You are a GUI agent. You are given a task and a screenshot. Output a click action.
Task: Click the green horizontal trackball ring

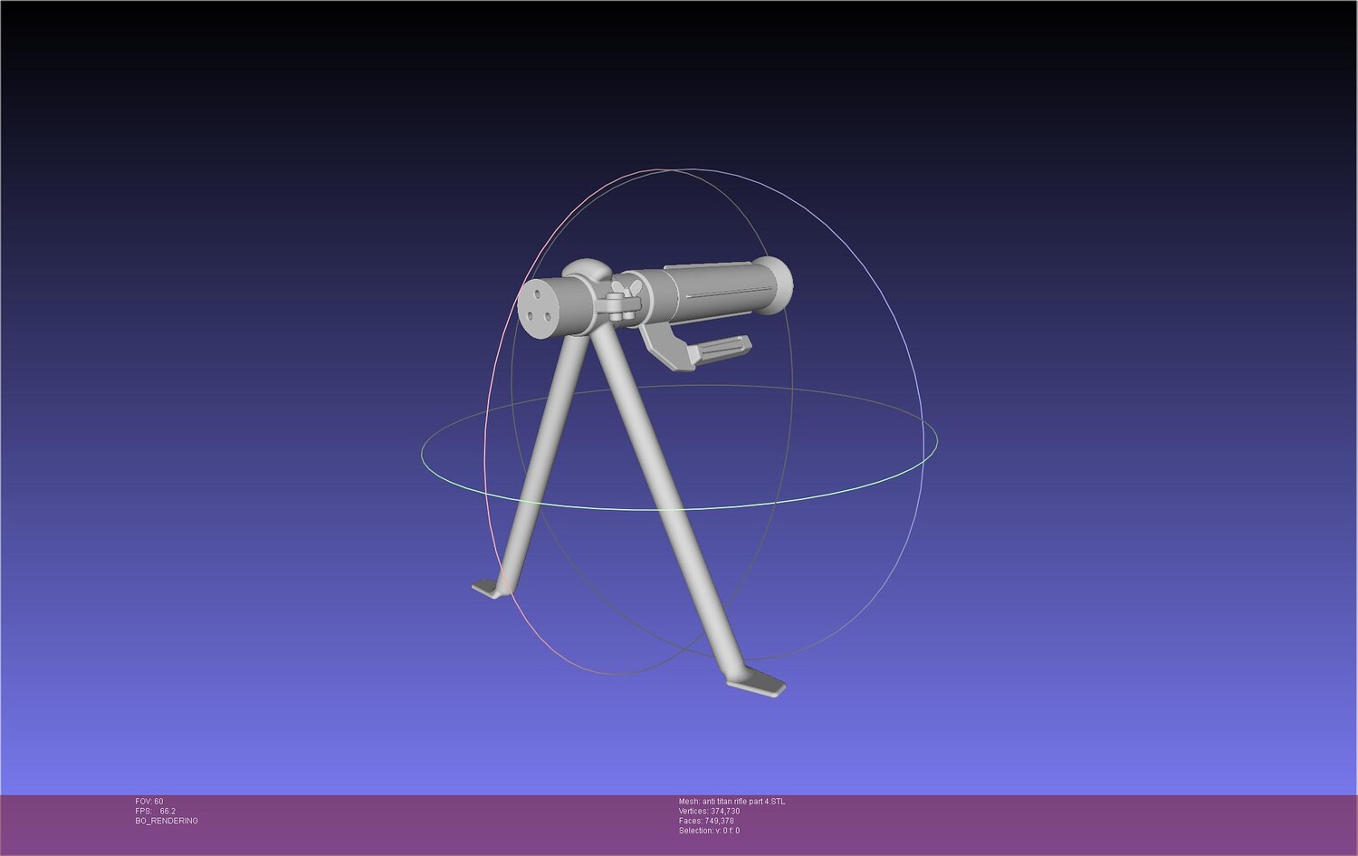(679, 447)
